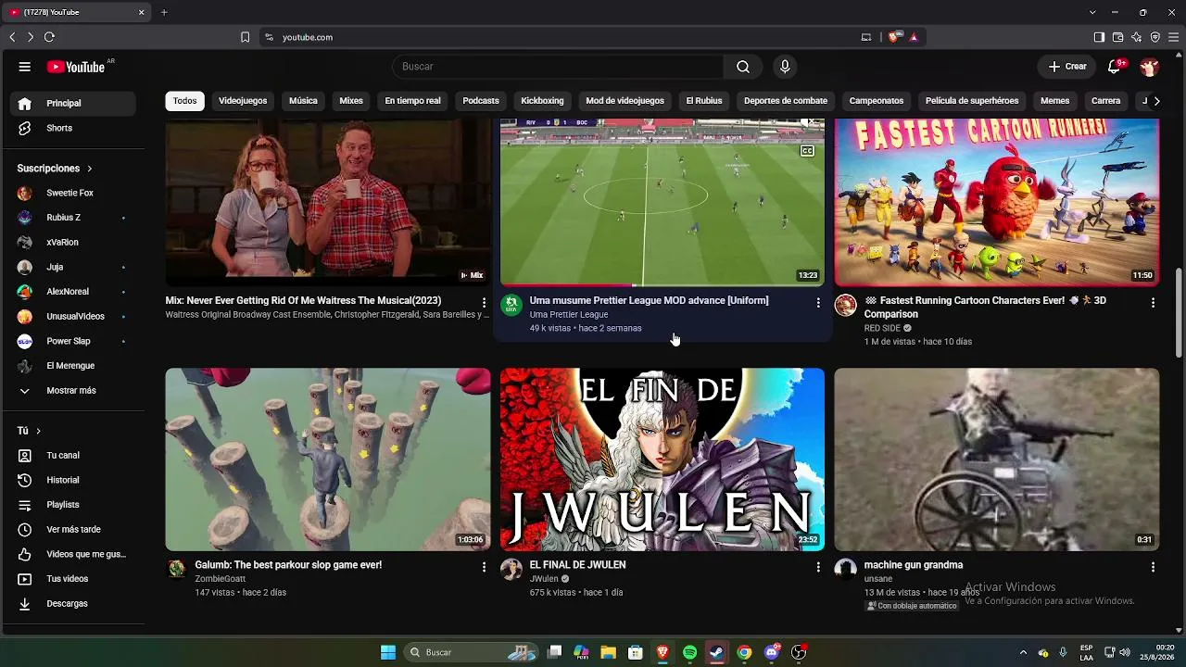Viewport: 1186px width, 667px height.
Task: Open Windows Start menu
Action: pos(388,652)
